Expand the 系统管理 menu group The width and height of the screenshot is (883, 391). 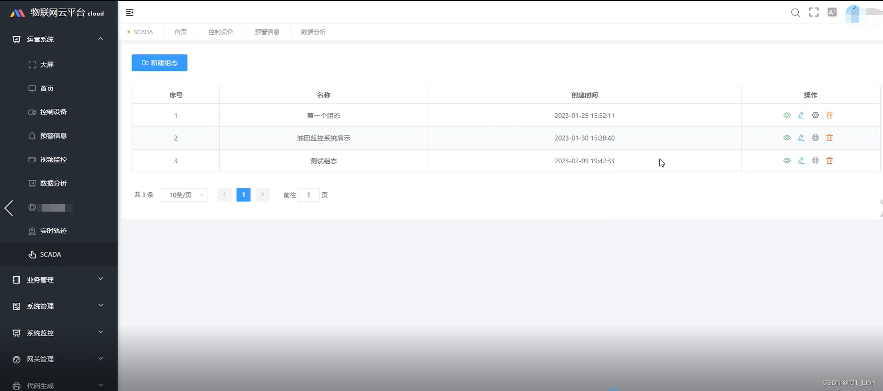coord(59,306)
